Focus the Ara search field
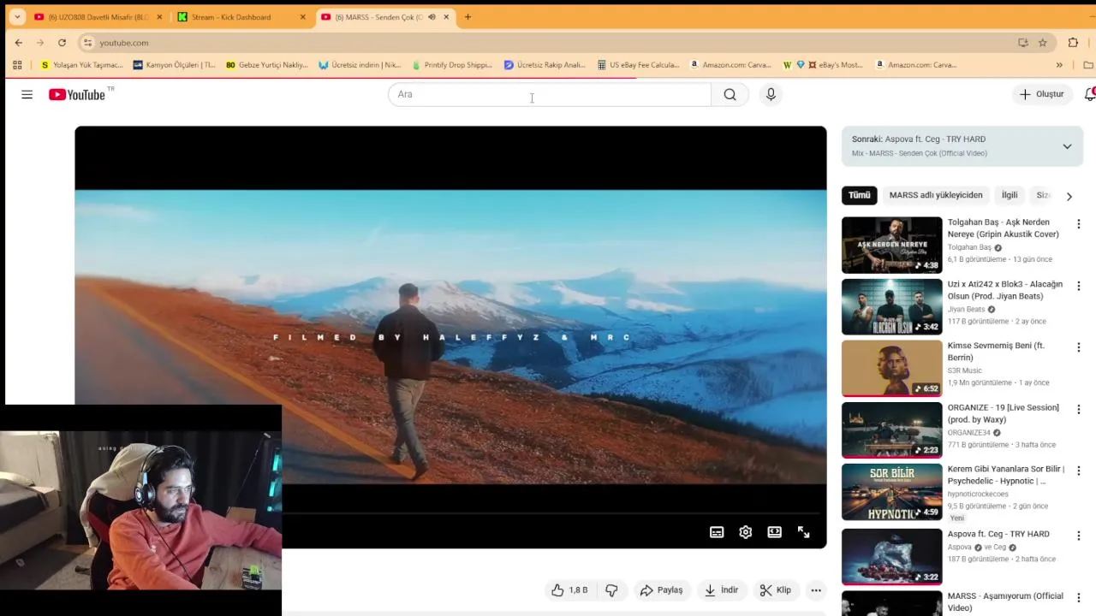The image size is (1096, 616). tap(550, 94)
